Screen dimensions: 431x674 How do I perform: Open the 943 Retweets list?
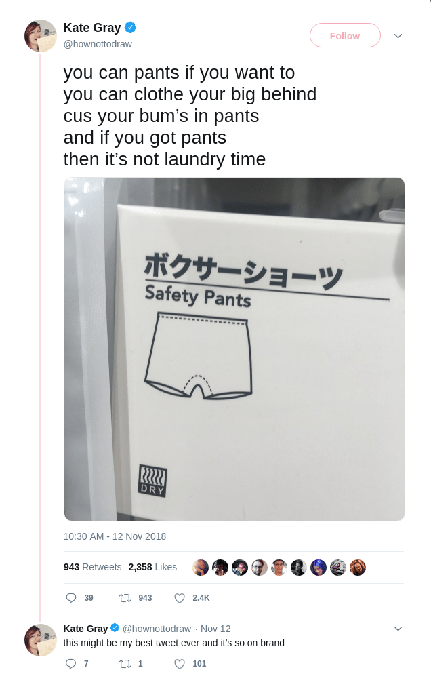(x=92, y=567)
